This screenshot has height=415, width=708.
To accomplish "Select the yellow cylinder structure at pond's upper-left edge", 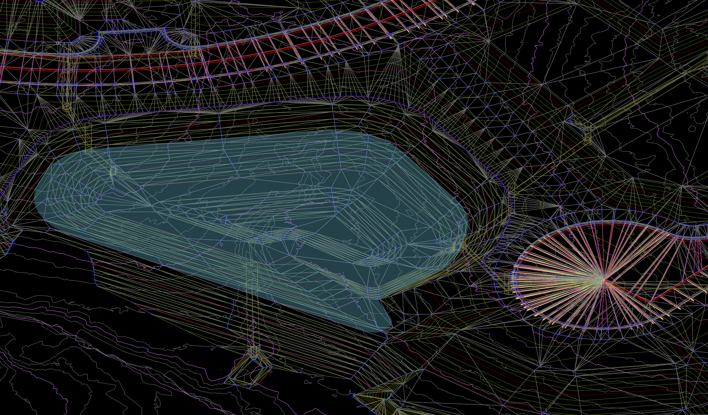I will point(88,139).
